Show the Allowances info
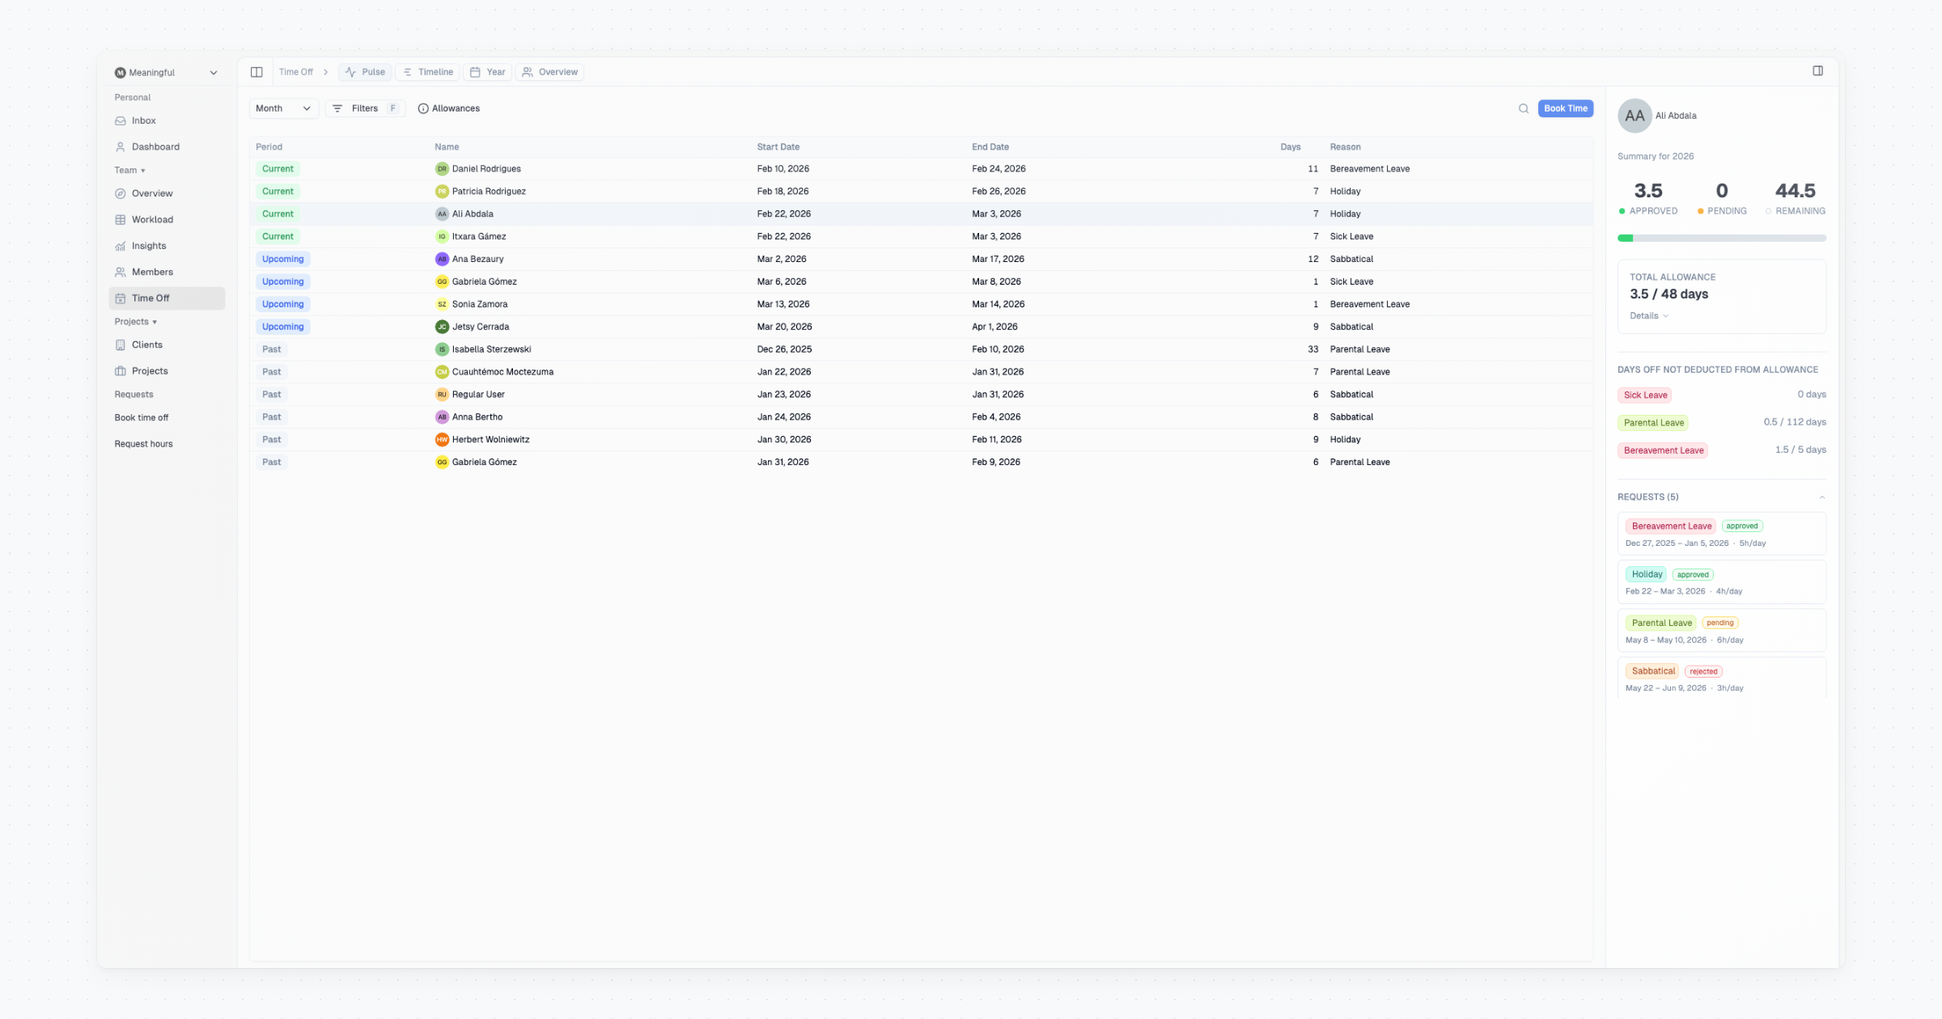 tap(449, 108)
